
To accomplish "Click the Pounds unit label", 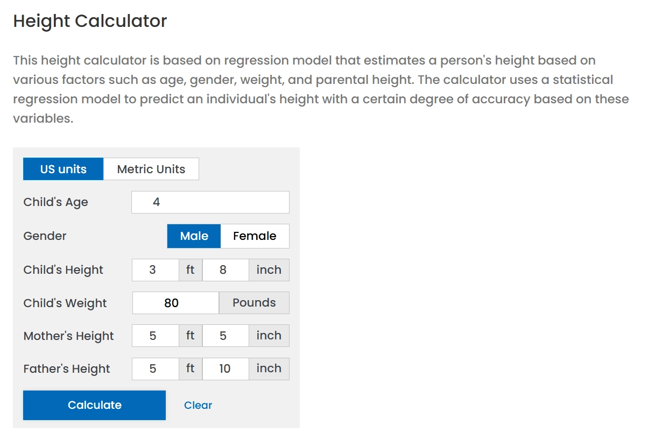I will click(254, 303).
